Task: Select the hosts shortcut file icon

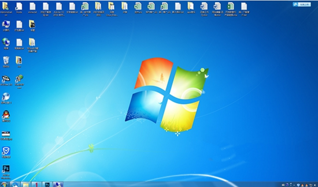Action: [x=19, y=8]
